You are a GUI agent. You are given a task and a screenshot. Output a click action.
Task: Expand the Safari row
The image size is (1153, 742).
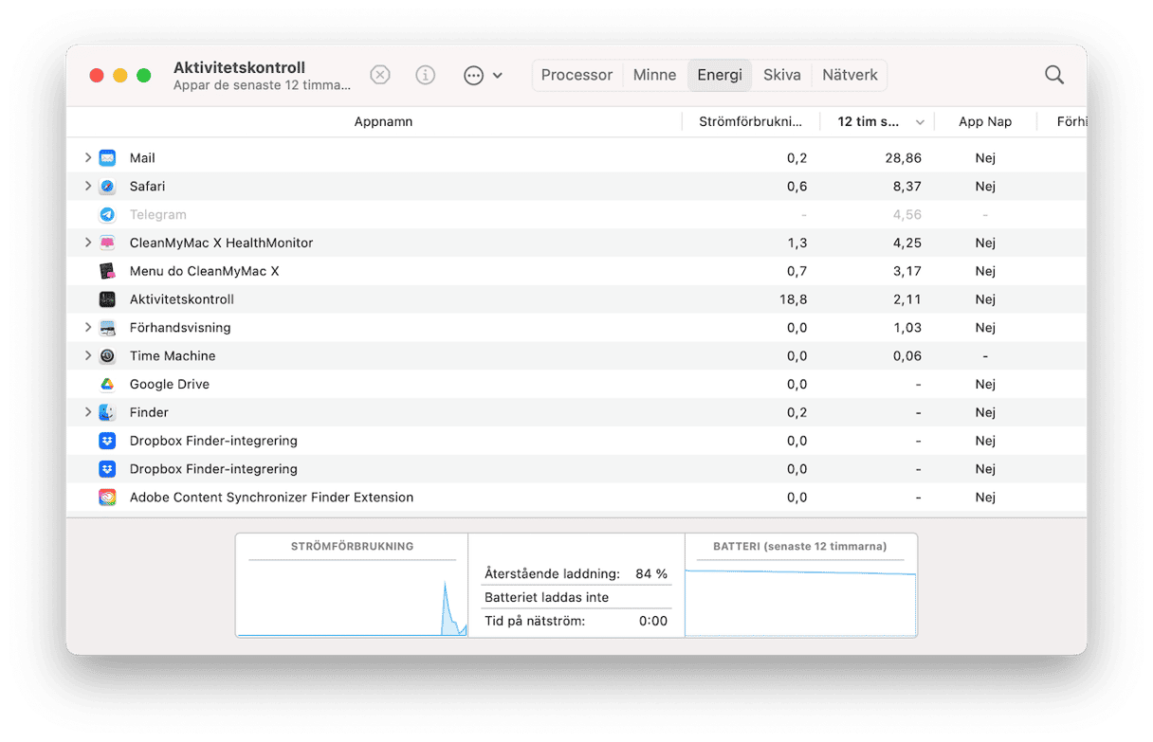point(88,187)
